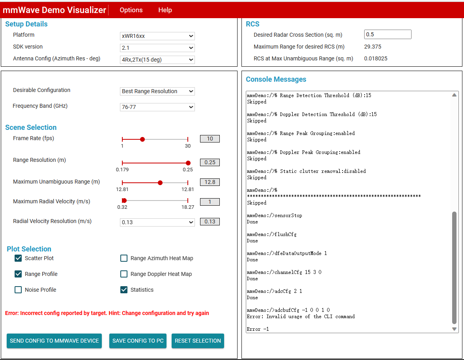Click the red incorrect config error message

tap(107, 313)
